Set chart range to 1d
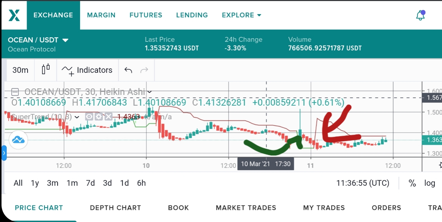 point(124,183)
